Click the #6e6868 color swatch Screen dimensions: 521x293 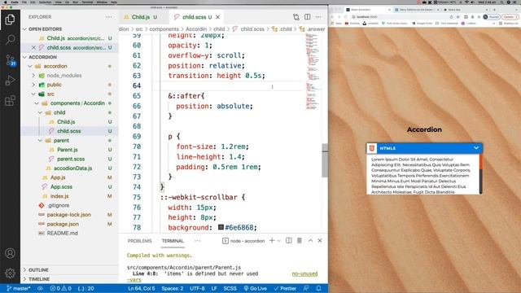(221, 227)
